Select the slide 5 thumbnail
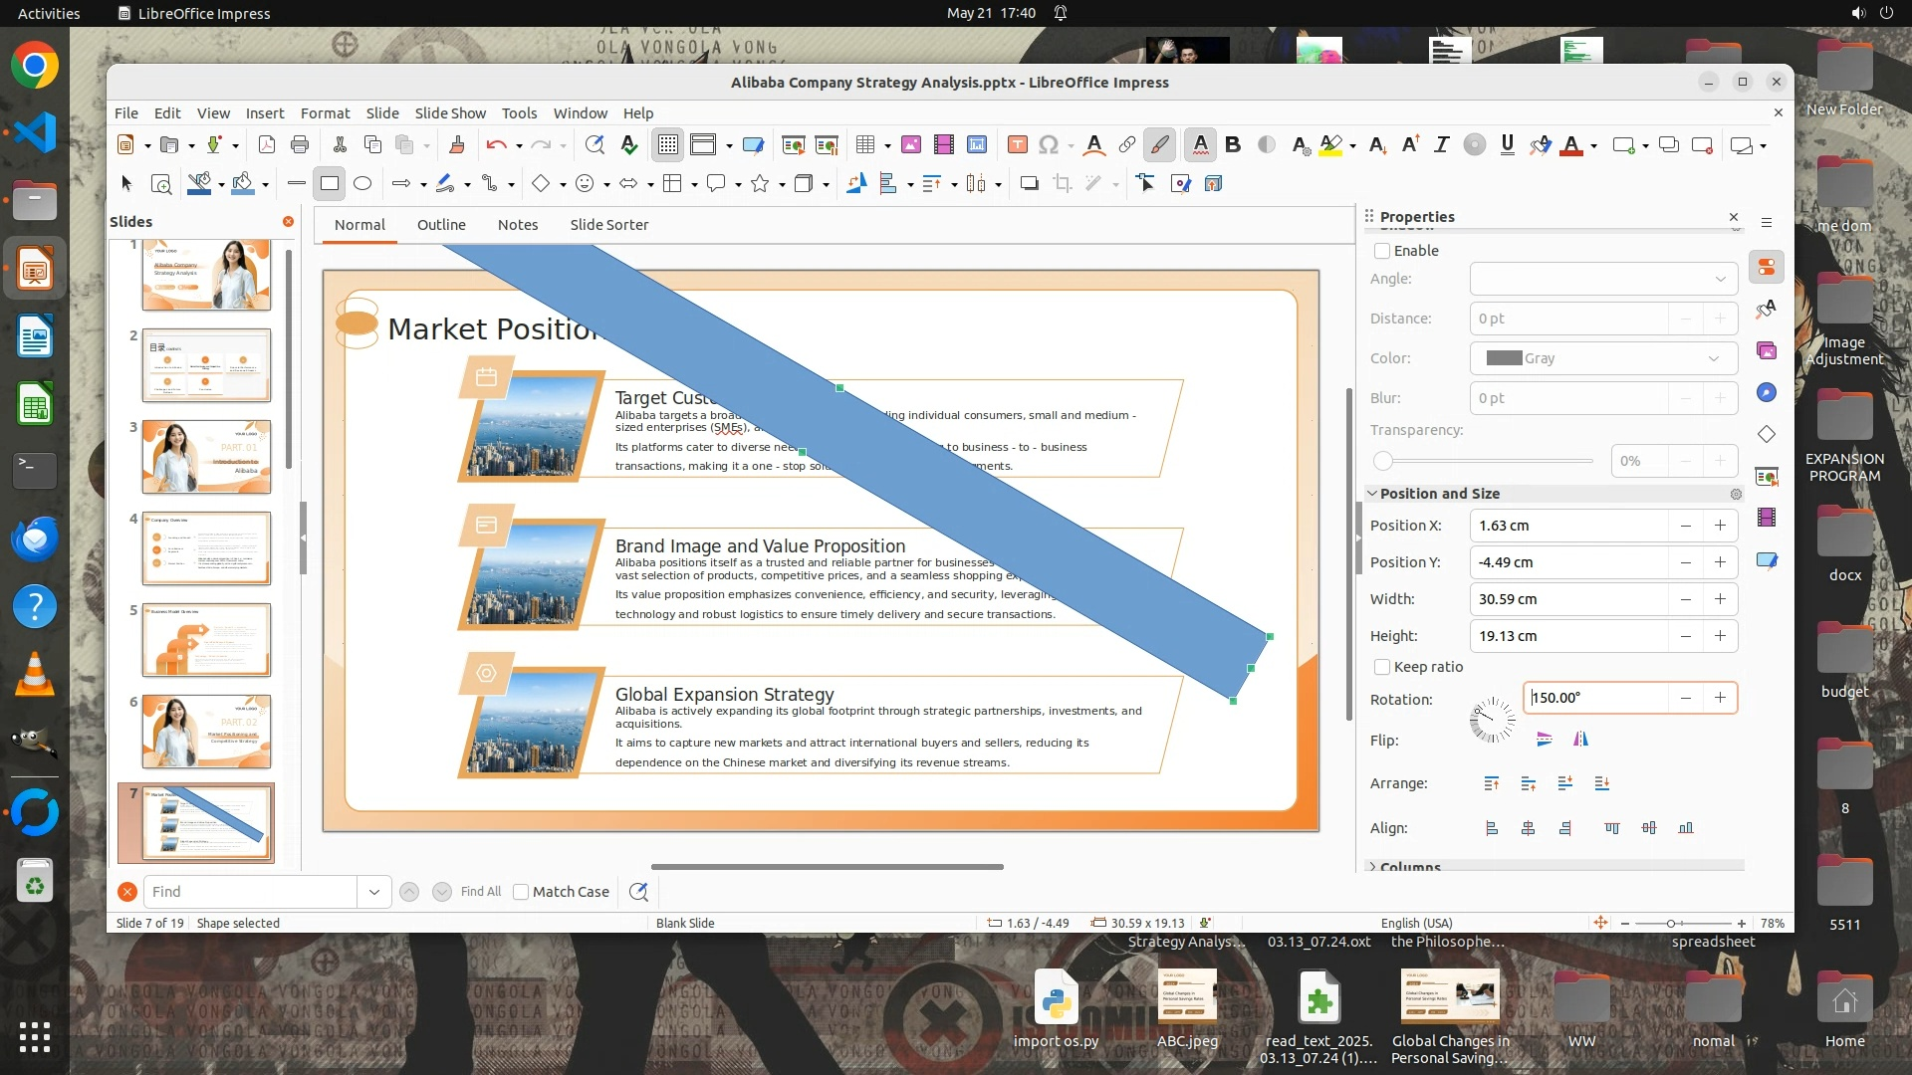 tap(206, 640)
